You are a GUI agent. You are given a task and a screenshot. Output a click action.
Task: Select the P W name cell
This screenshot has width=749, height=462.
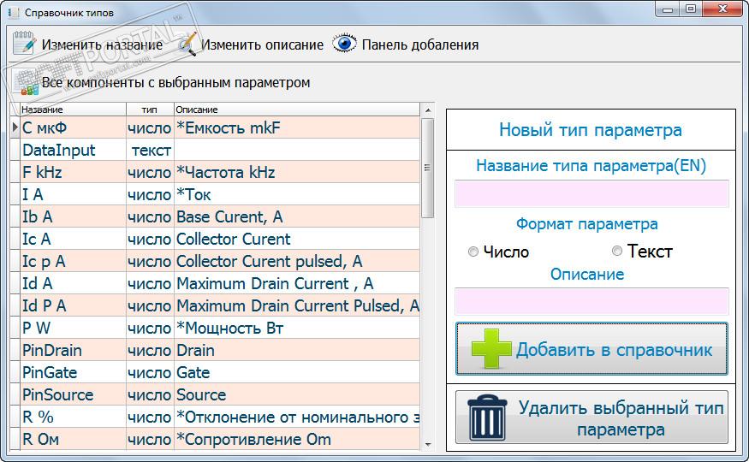click(73, 328)
